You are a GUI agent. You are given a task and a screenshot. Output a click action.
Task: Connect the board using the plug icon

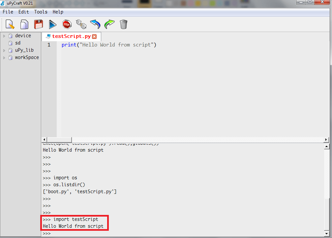coord(81,24)
